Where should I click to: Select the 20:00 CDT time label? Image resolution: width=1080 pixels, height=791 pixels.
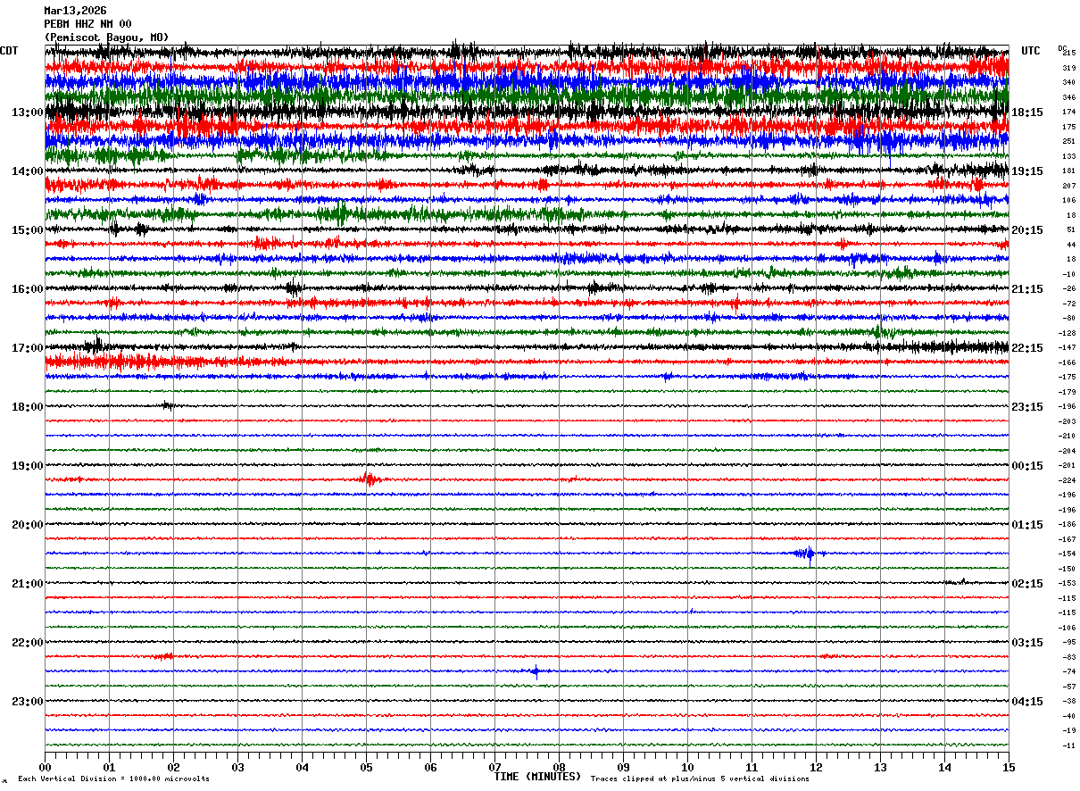tap(28, 525)
